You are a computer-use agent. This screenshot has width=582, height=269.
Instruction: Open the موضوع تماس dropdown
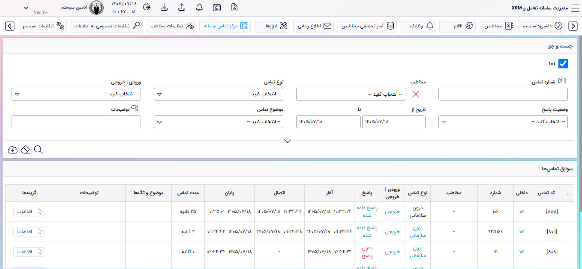pyautogui.click(x=219, y=122)
